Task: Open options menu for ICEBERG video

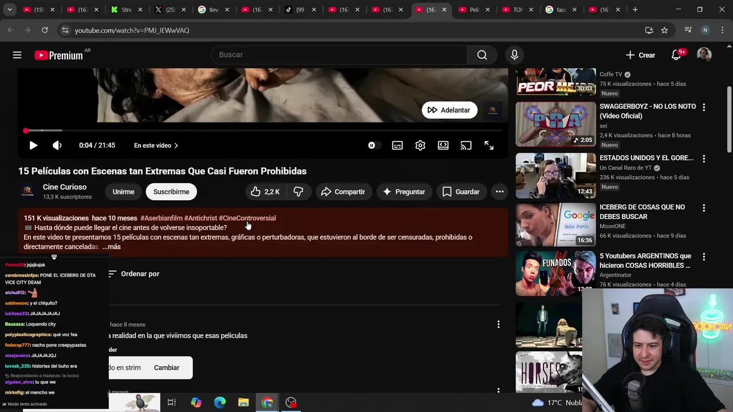Action: pos(704,208)
